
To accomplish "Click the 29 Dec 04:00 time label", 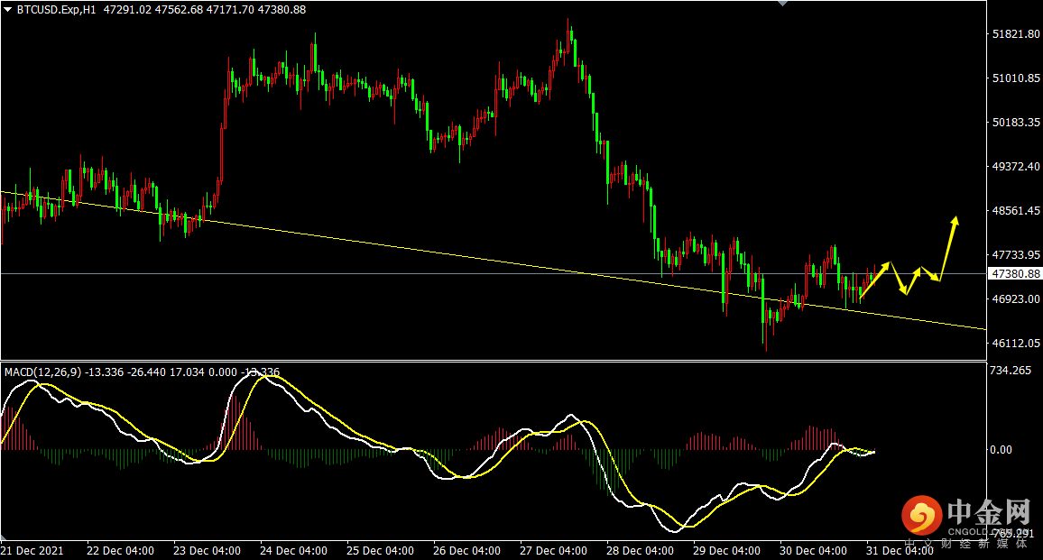I will point(725,551).
